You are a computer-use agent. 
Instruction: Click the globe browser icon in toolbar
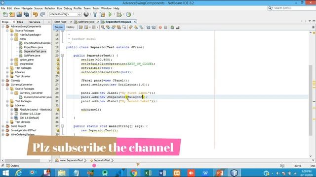click(x=86, y=14)
